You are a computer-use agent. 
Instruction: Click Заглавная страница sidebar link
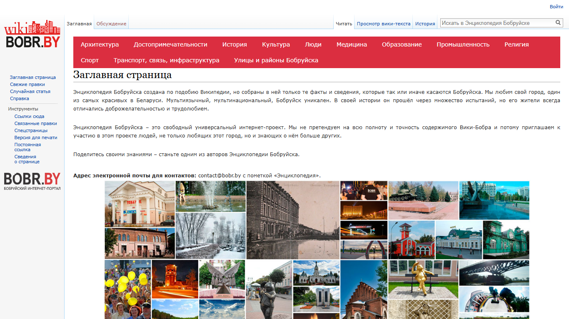(33, 77)
